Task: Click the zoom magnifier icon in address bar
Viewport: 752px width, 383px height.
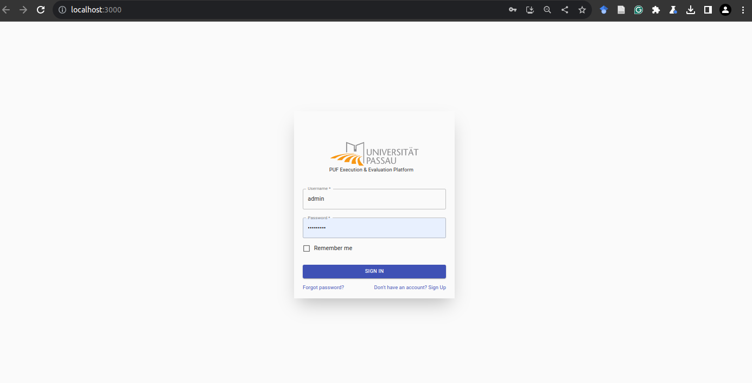Action: 547,10
